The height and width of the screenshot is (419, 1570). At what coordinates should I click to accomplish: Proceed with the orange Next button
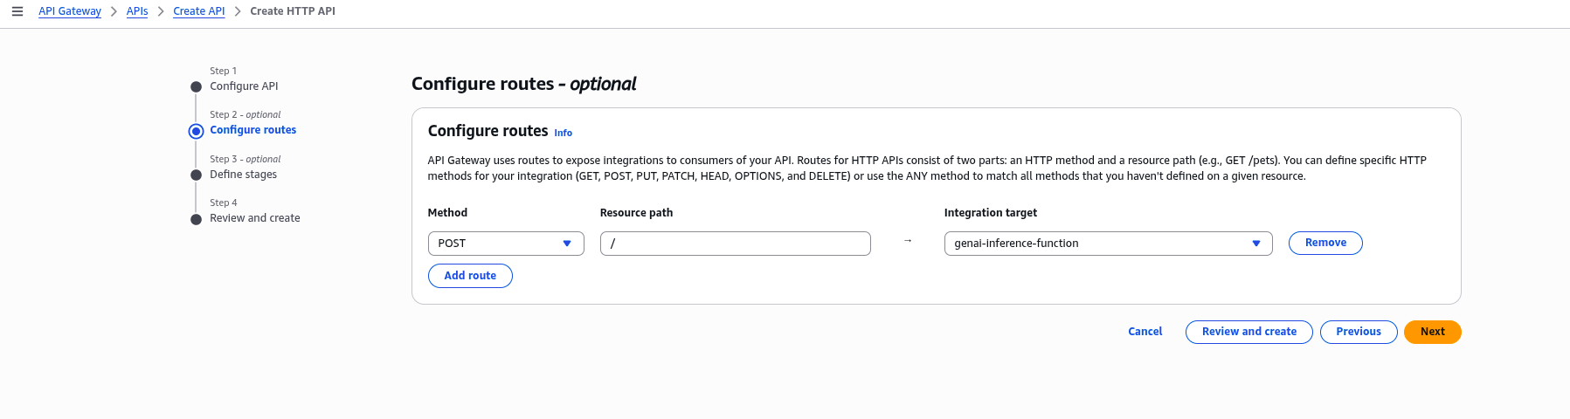1432,332
